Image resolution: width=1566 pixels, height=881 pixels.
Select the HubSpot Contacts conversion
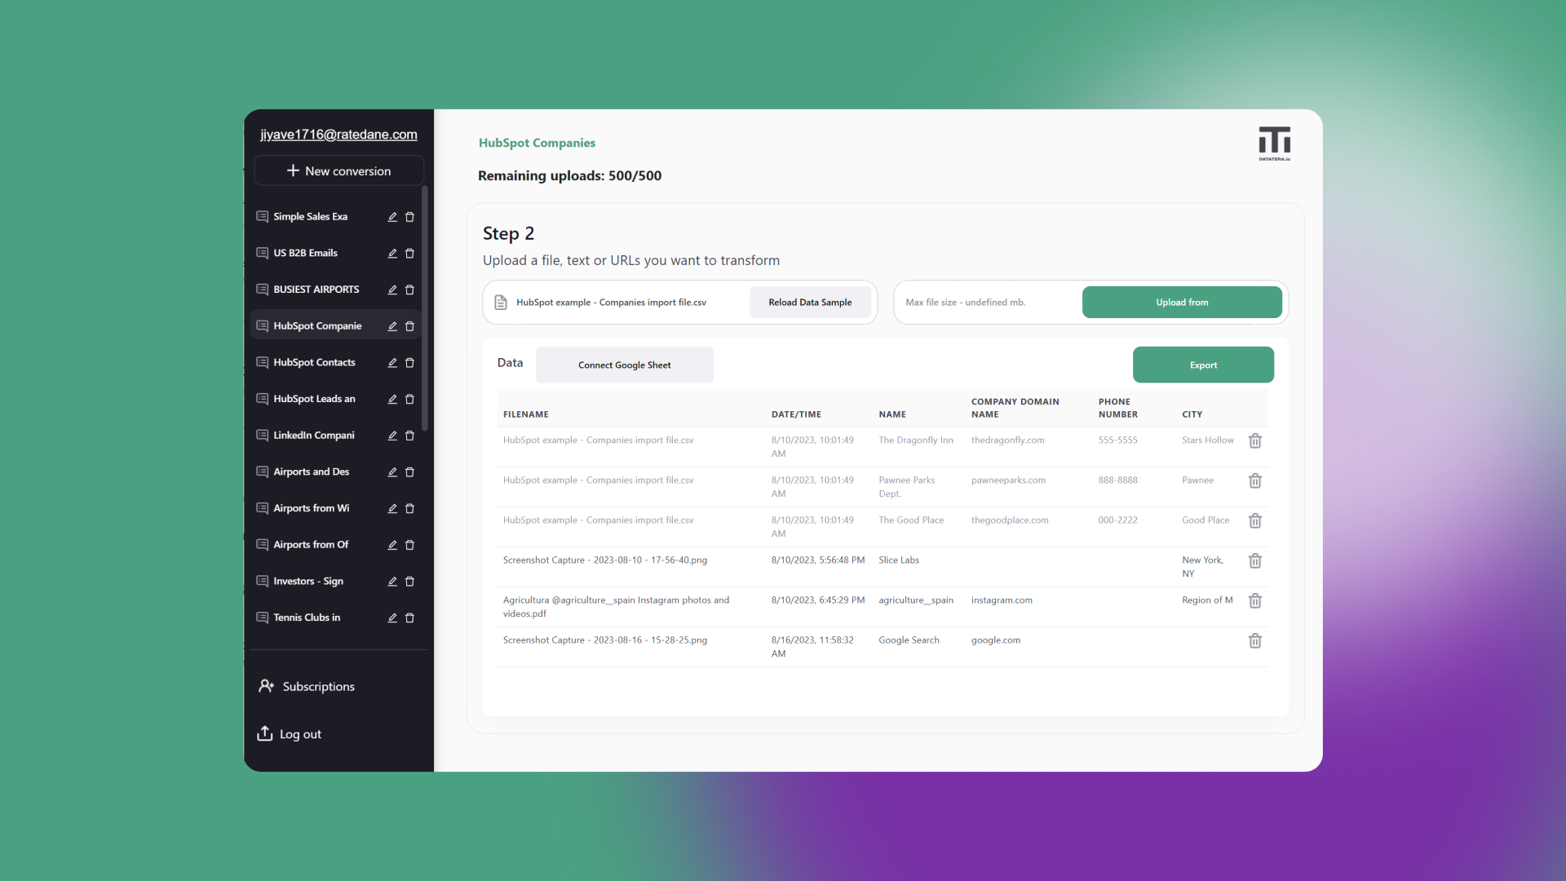click(314, 362)
